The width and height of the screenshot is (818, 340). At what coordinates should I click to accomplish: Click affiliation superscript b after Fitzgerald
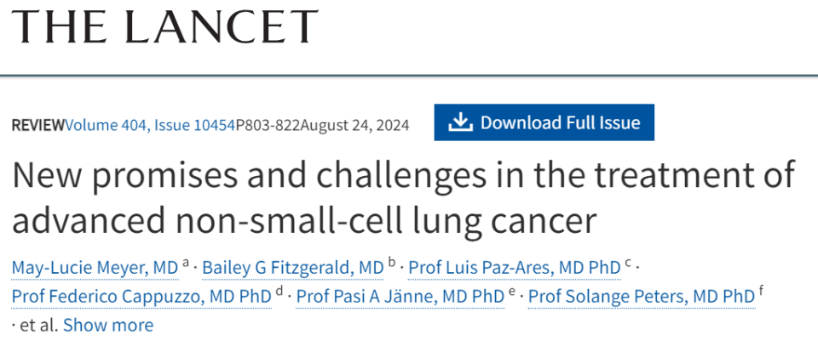[392, 263]
